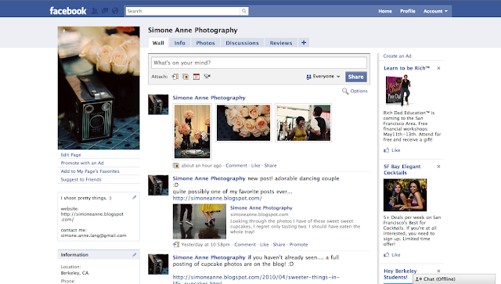
Task: Open the simoneanne.blogspot.com link in post
Action: click(x=218, y=198)
